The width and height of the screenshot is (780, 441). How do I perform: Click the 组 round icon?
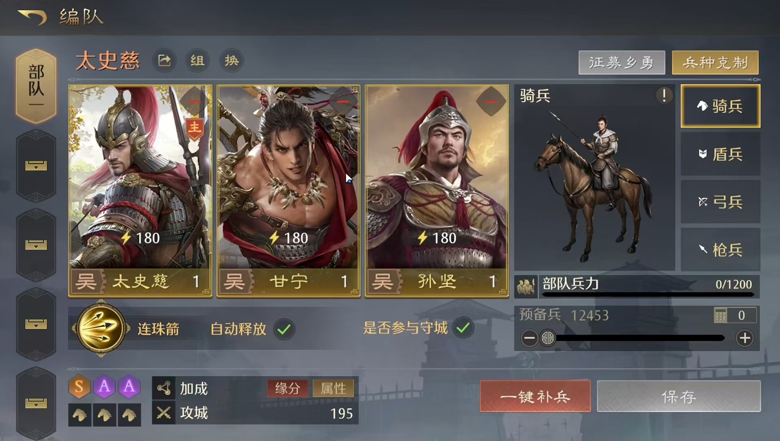click(197, 61)
